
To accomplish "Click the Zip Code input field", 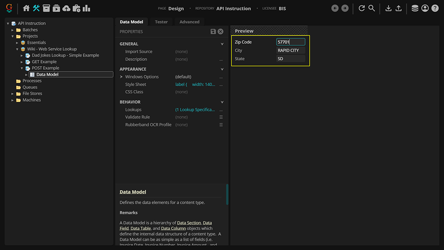I will 290,42.
